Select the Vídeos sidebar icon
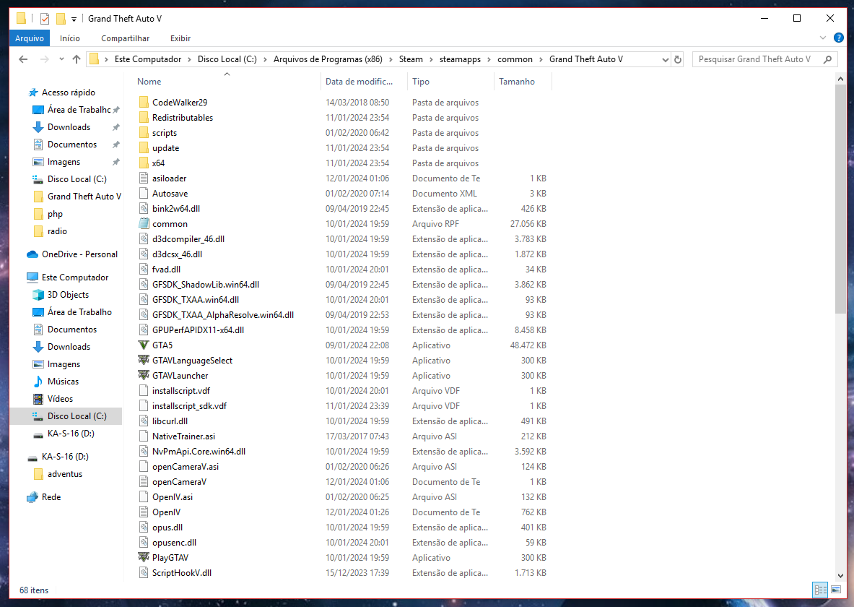This screenshot has width=854, height=607. [x=38, y=399]
